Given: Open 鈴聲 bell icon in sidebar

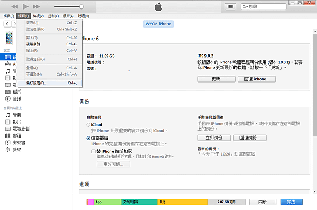Looking at the screenshot, I should click(8, 150).
